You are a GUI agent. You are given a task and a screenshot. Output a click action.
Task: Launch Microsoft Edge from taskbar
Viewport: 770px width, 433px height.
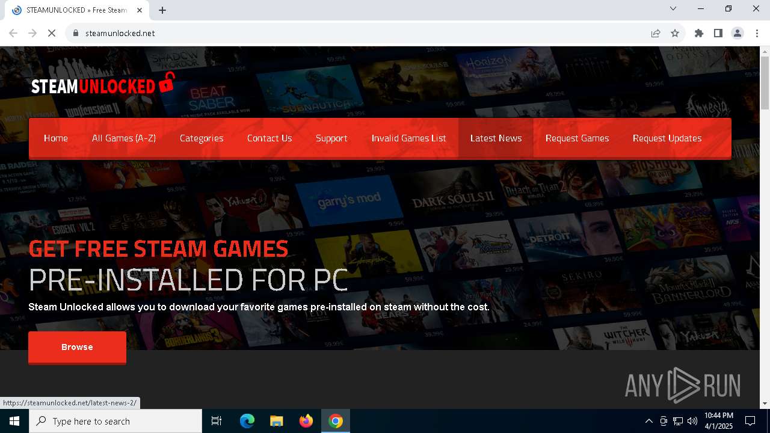(x=247, y=421)
